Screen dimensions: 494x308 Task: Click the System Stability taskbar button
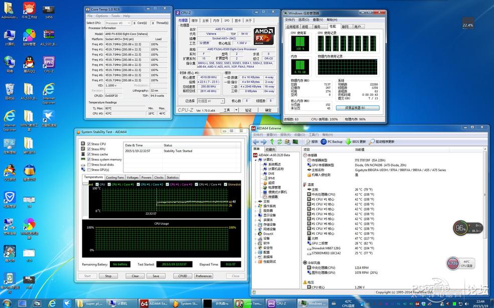click(x=186, y=303)
